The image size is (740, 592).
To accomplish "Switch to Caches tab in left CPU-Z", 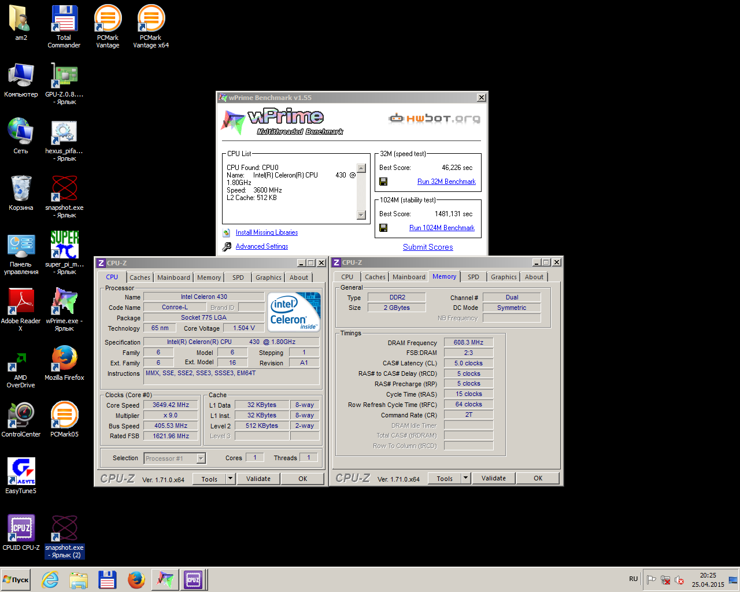I will coord(140,277).
